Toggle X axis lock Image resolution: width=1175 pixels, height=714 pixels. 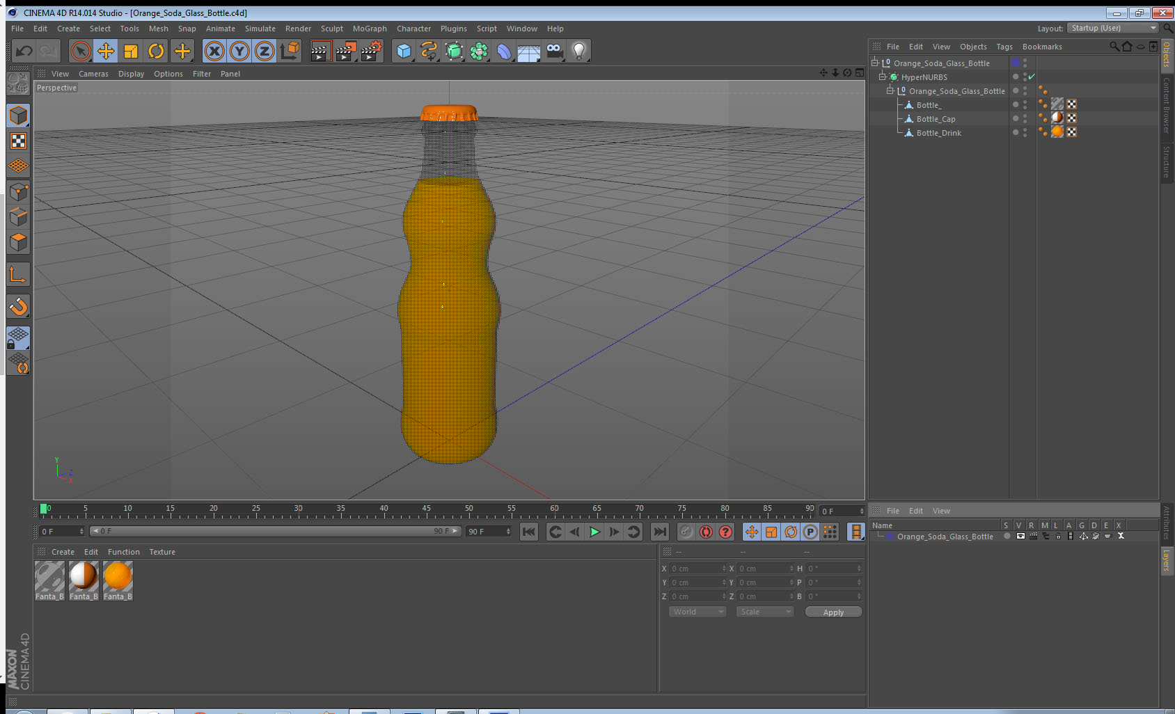(214, 51)
